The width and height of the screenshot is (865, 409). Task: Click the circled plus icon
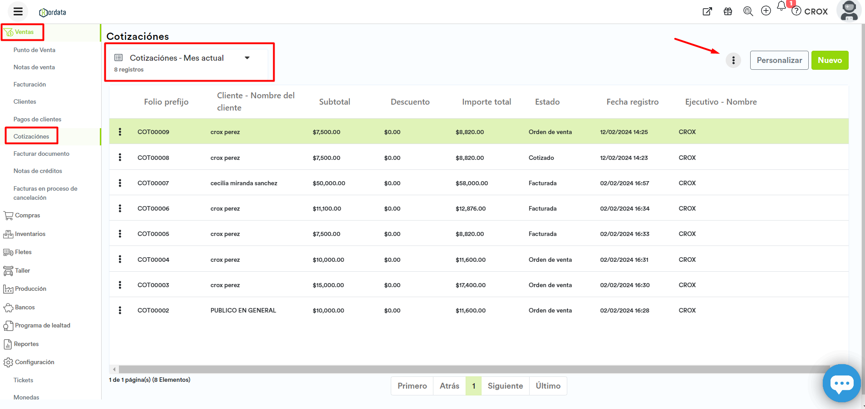[x=766, y=11]
